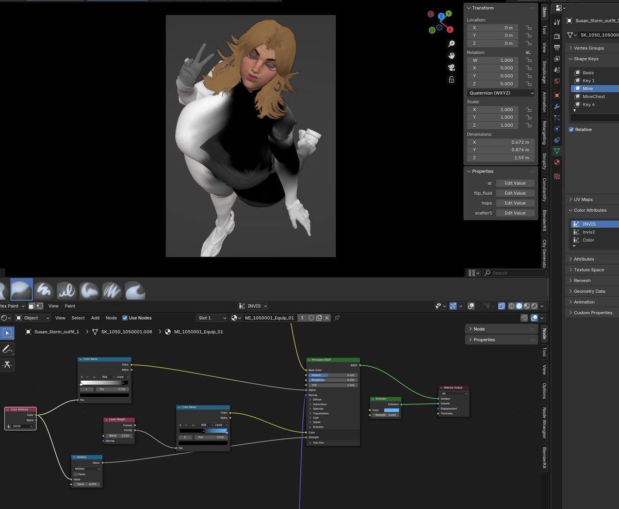
Task: Toggle X-ray display in viewport header
Action: pos(501,306)
